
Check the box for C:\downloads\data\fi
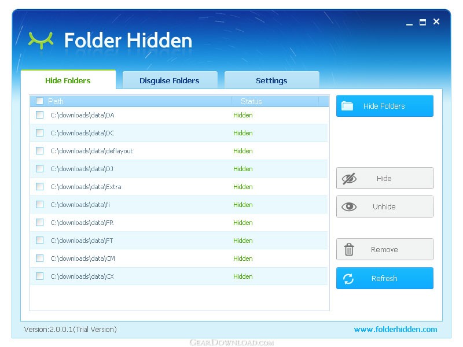tap(39, 205)
